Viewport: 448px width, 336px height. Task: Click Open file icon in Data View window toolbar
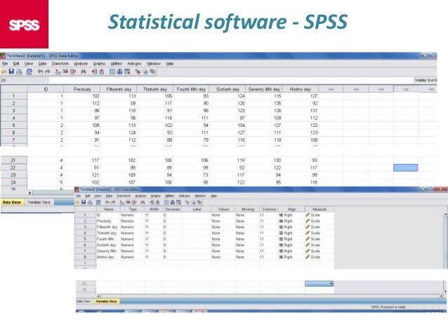coord(4,72)
